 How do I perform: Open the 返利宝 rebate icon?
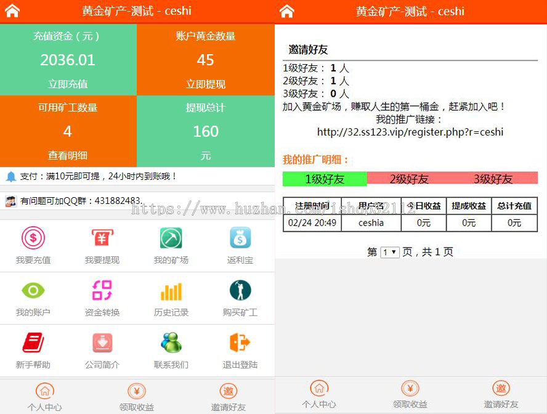[x=240, y=237]
